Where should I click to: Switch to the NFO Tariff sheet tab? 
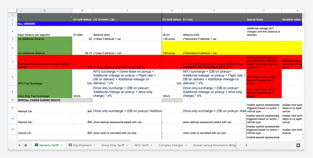(141, 145)
